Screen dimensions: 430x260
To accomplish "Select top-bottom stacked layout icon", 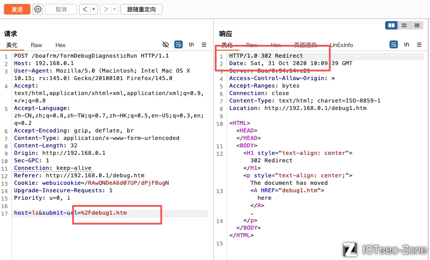I will [x=404, y=26].
